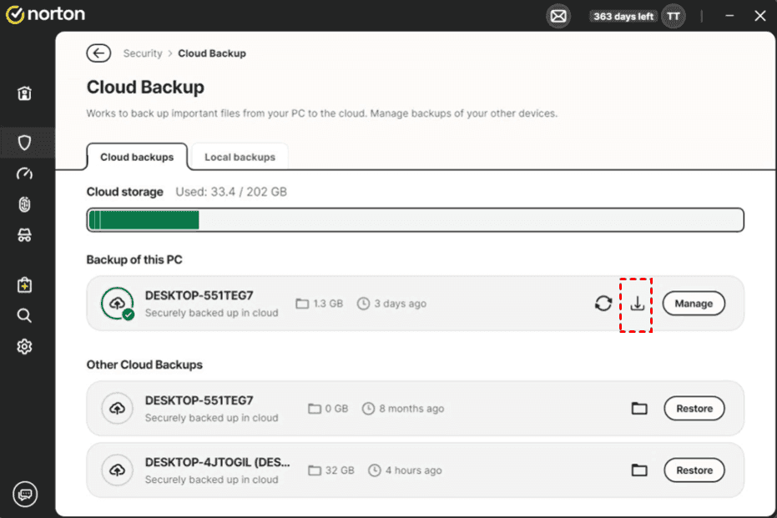This screenshot has height=518, width=777.
Task: Switch to the Local backups tab
Action: tap(240, 157)
